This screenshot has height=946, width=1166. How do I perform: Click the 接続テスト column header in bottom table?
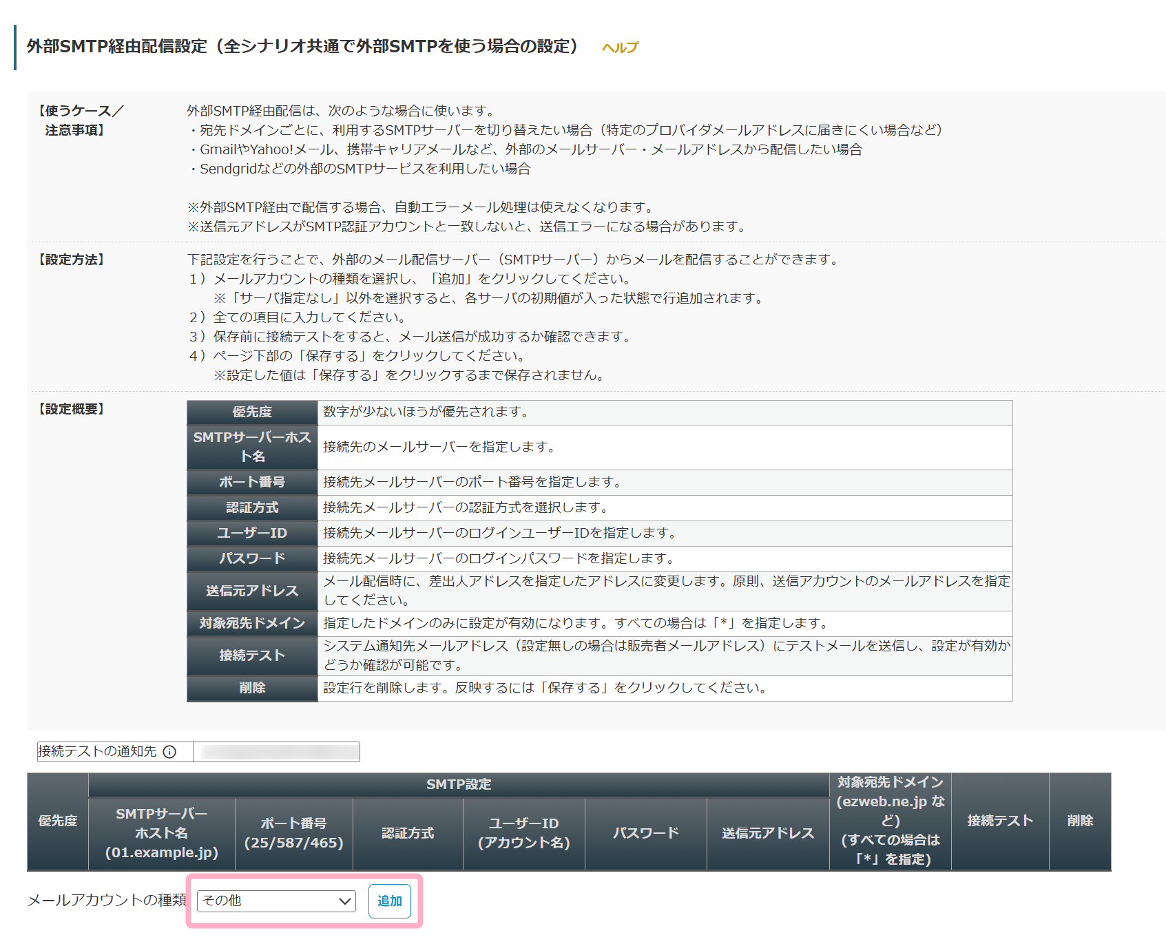pos(1000,821)
